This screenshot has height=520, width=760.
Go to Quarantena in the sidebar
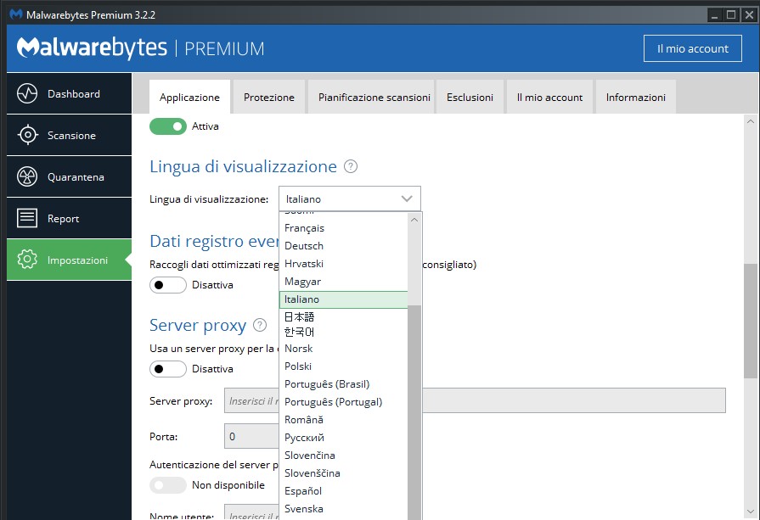pos(70,176)
